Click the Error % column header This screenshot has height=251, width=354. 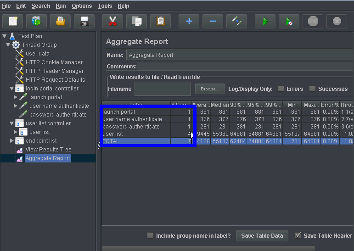click(330, 105)
